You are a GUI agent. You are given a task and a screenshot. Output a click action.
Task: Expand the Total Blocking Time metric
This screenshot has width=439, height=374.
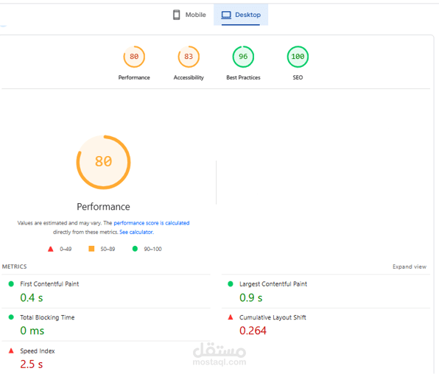(x=106, y=325)
